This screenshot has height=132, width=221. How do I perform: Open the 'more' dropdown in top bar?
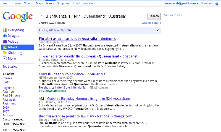[x=88, y=3]
